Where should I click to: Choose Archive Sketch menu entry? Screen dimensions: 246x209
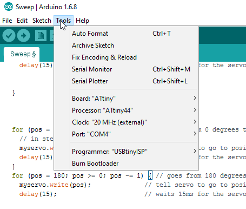[126, 45]
